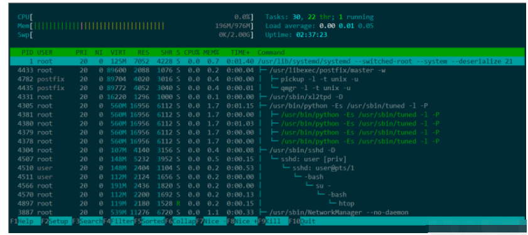Sort by the PRI column header
This screenshot has width=528, height=235.
point(82,53)
